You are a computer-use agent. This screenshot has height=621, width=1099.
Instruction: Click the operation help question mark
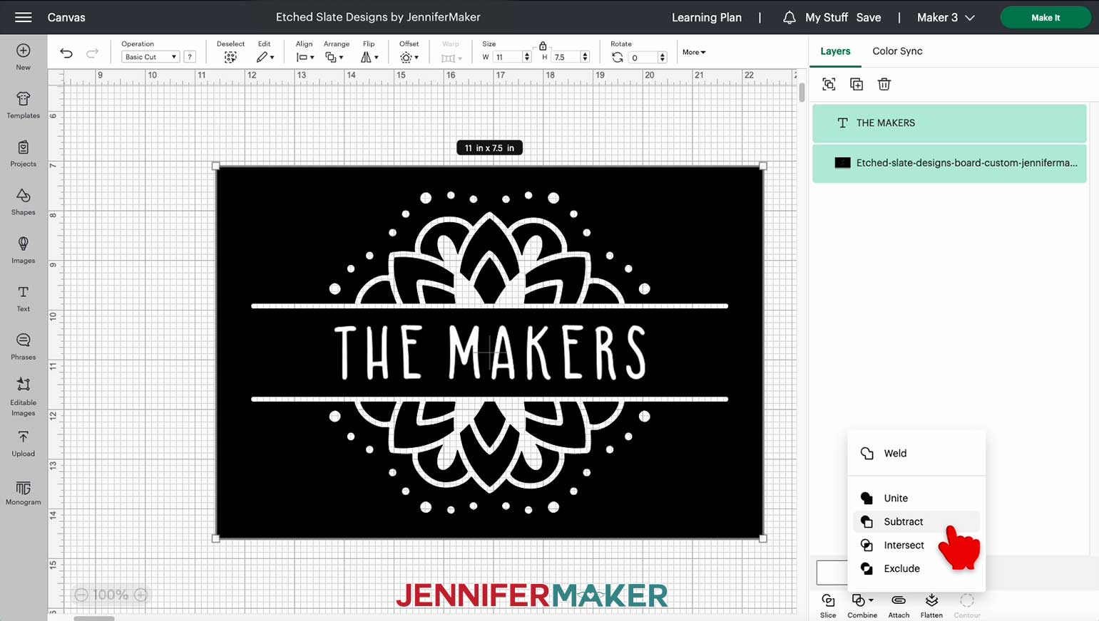(x=190, y=57)
